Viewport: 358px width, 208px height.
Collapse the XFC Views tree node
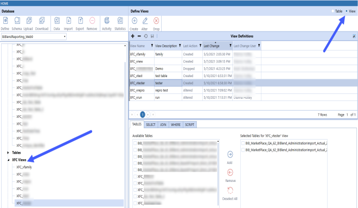point(8,160)
